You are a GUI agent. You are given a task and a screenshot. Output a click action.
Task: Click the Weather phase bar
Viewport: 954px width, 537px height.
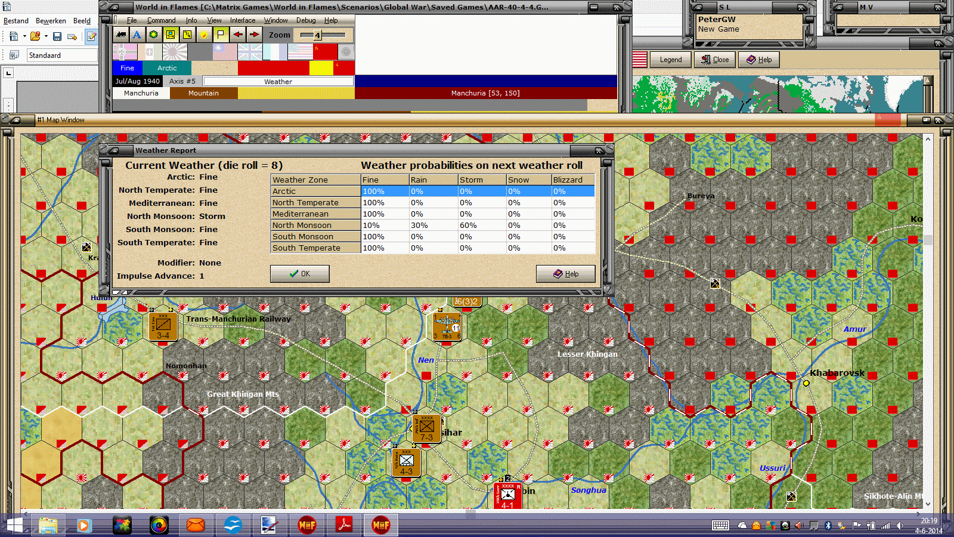[278, 81]
